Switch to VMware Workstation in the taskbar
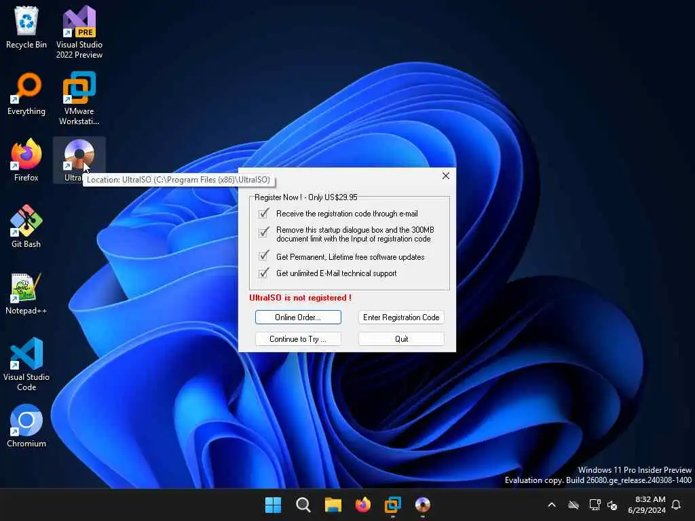Screen dimensions: 695x521 (x=393, y=505)
